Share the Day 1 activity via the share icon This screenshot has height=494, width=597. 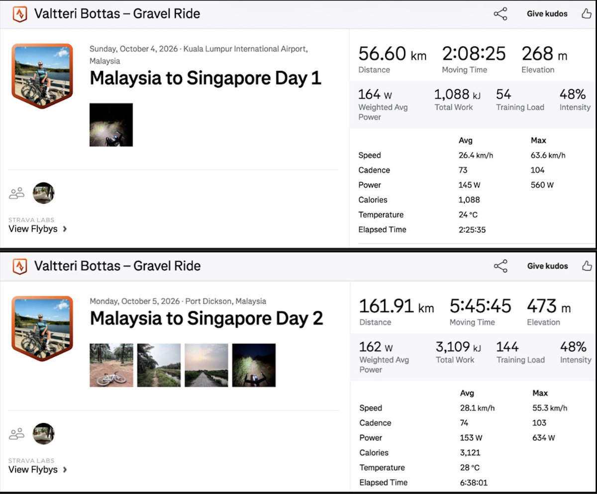tap(500, 14)
